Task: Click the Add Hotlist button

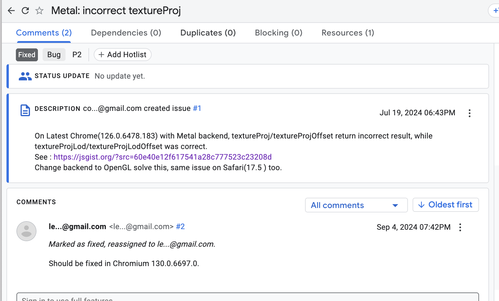Action: pos(123,55)
